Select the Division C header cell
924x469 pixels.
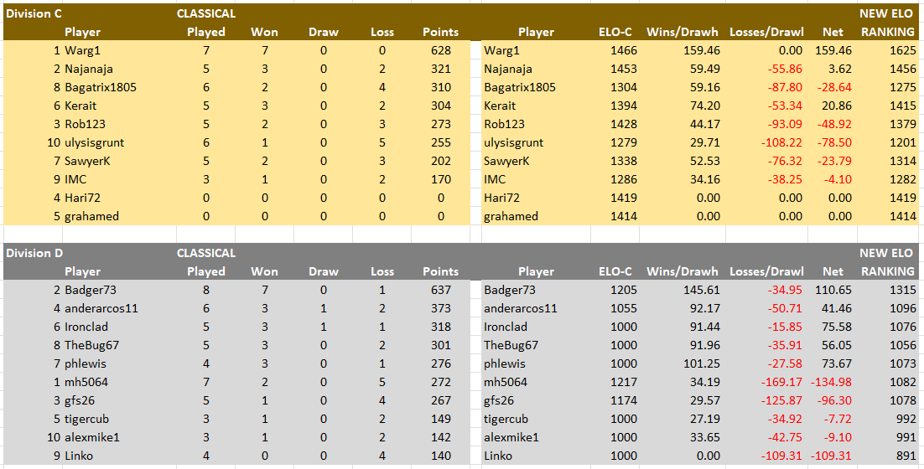point(34,13)
